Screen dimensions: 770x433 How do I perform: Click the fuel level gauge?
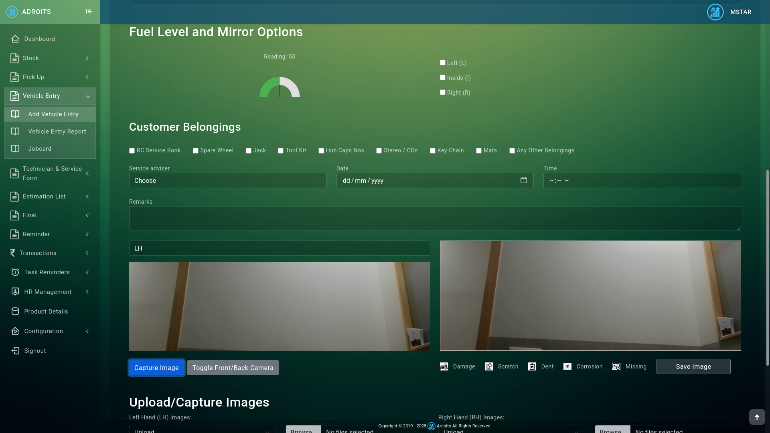click(280, 87)
